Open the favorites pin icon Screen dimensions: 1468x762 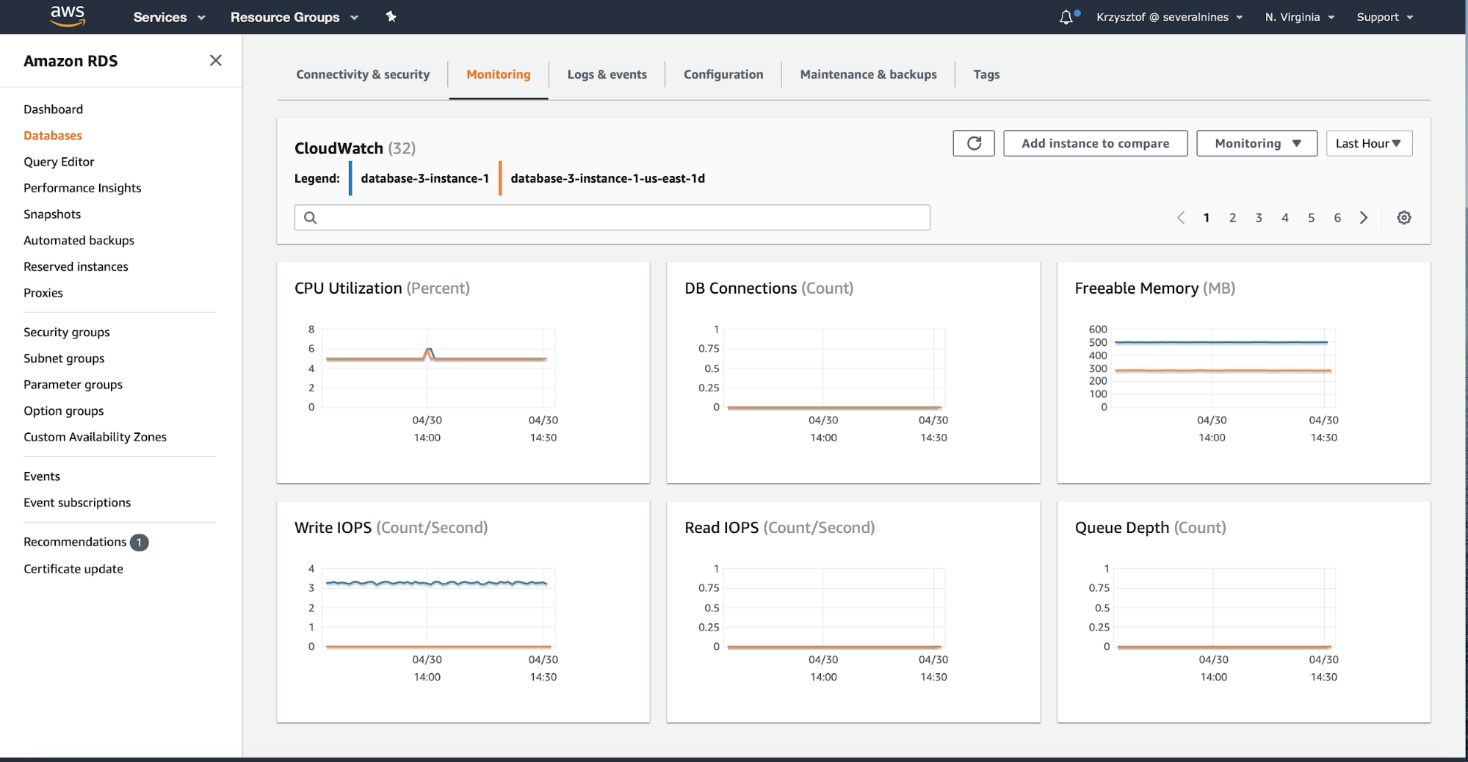391,16
